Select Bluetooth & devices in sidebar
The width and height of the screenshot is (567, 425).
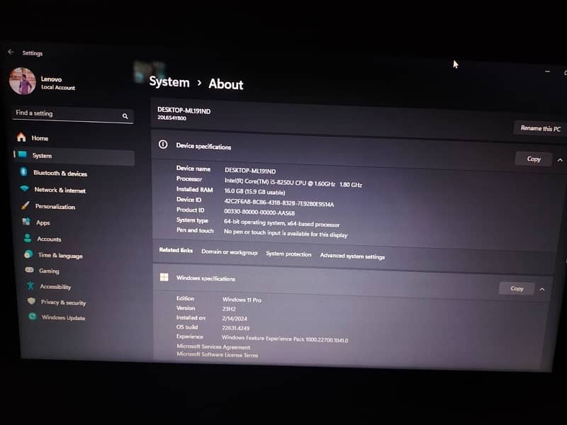coord(60,174)
